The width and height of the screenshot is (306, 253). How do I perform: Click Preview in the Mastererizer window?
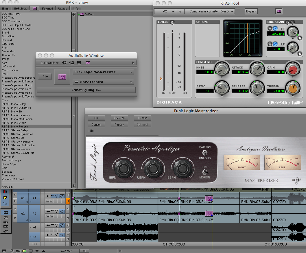pyautogui.click(x=119, y=118)
